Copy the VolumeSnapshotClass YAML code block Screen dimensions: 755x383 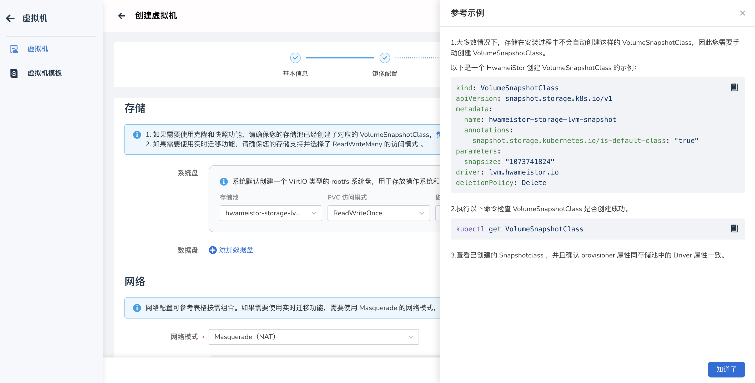point(734,87)
